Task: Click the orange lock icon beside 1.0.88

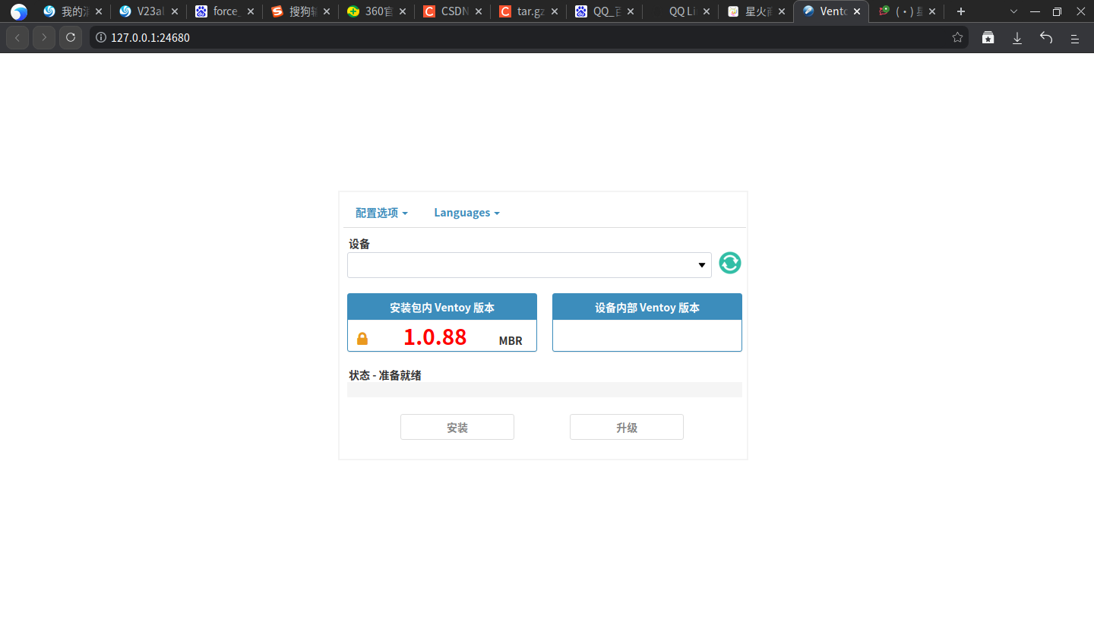Action: [x=362, y=339]
